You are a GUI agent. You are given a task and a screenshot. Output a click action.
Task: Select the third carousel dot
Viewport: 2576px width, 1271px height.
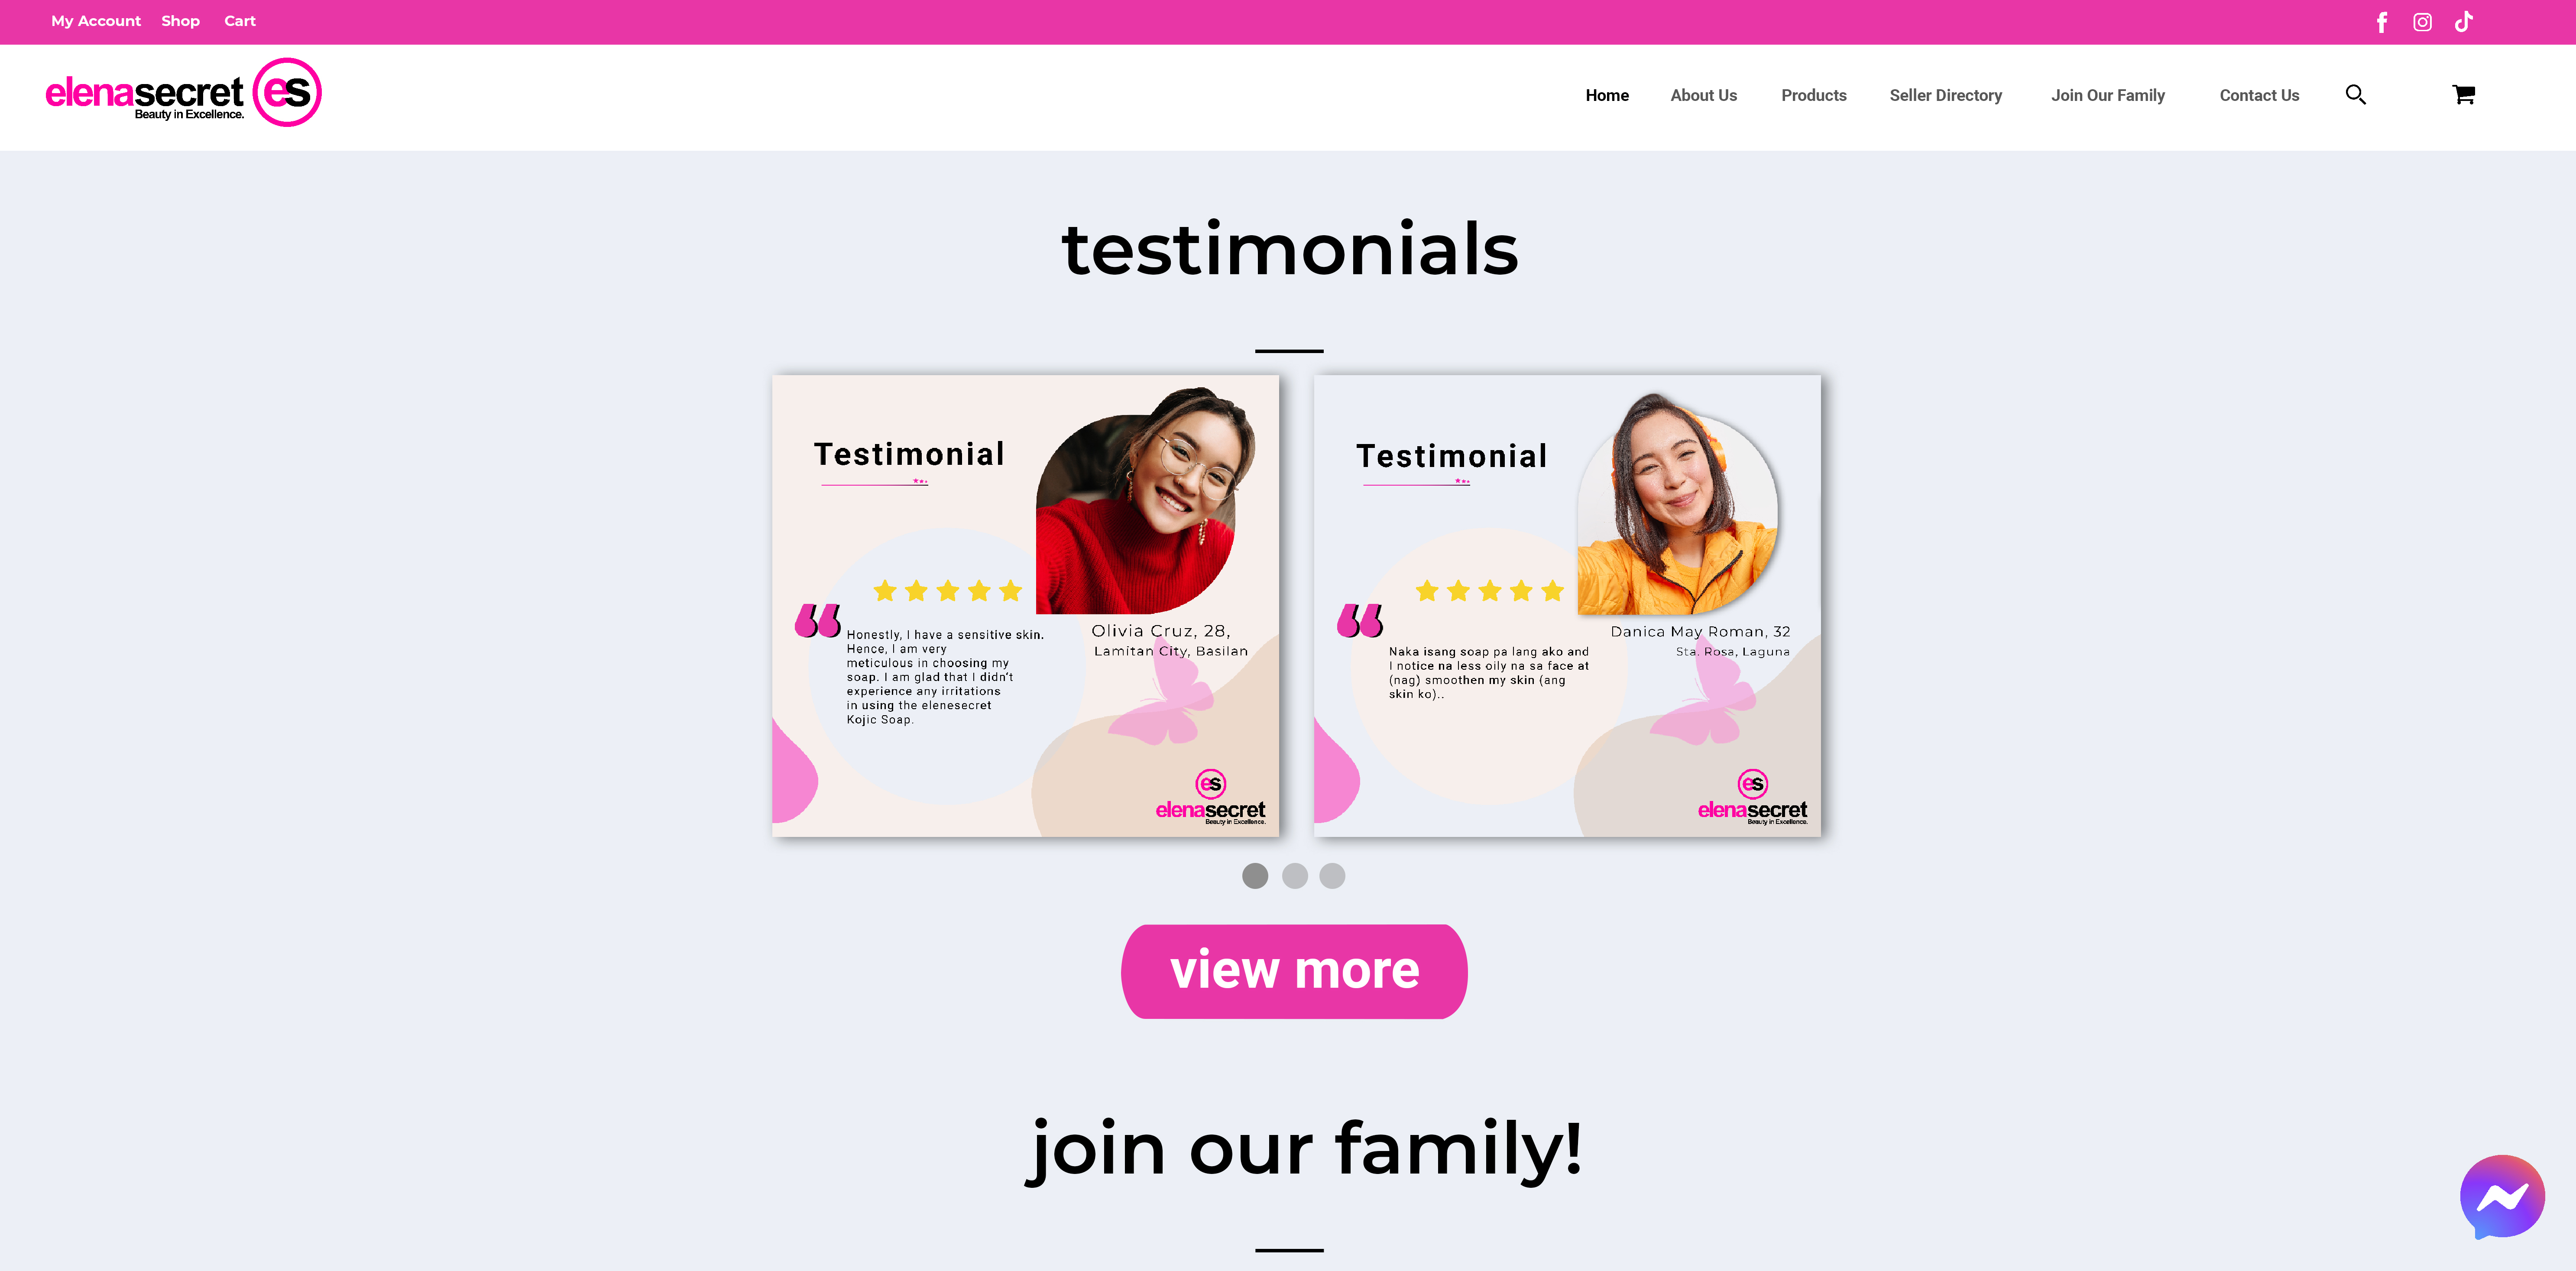click(1332, 876)
